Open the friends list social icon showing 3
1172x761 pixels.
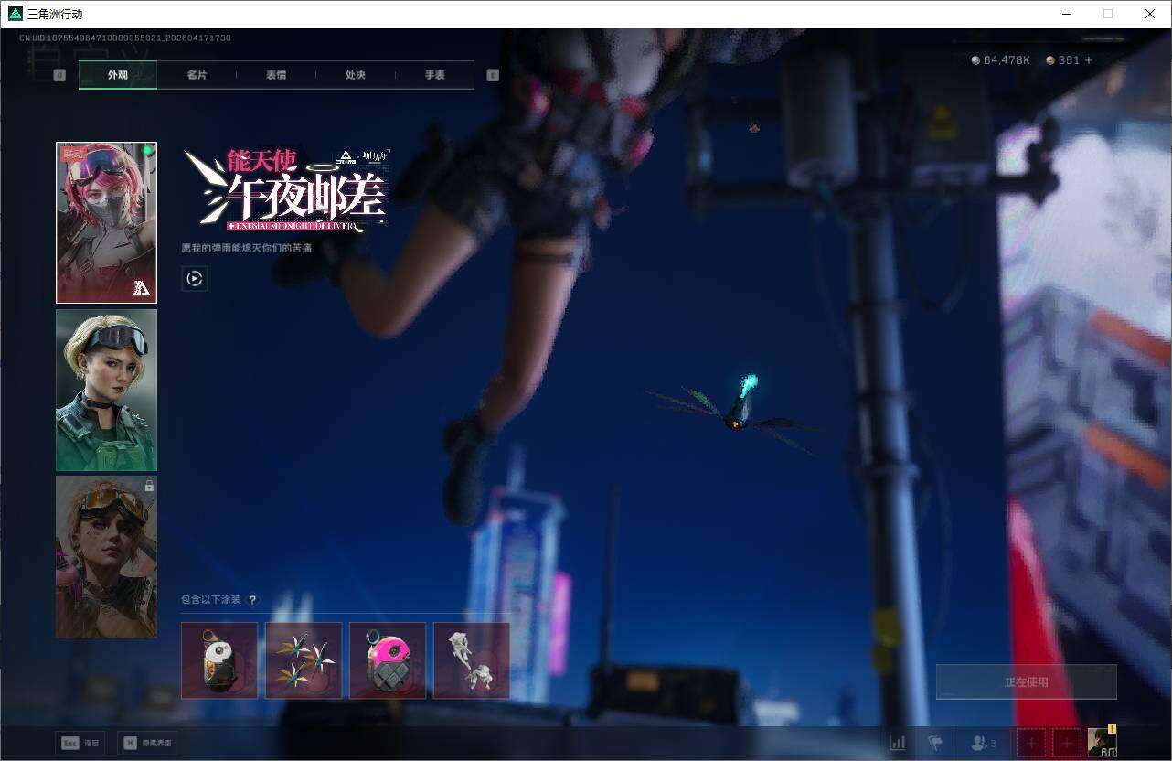click(978, 743)
